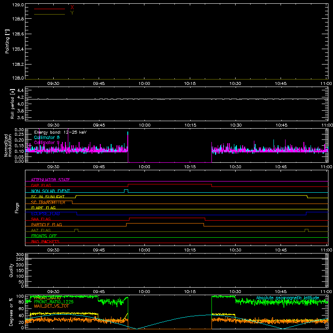Click the yellow FRONT_RATIO legend text
333x333 pixels.
[x=47, y=298]
